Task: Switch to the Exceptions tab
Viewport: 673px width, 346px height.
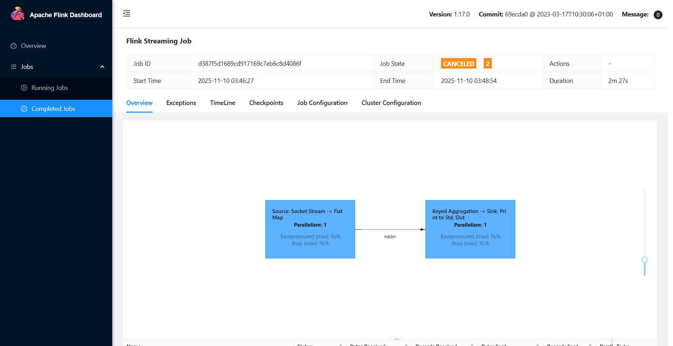Action: pos(181,103)
